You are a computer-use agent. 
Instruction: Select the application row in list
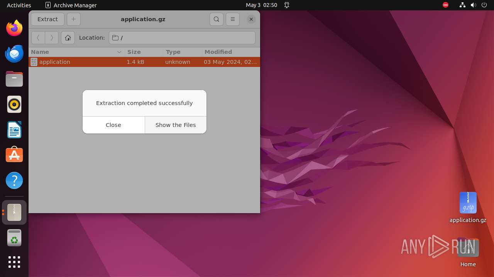tap(144, 62)
